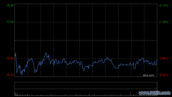Click the 75.12 bottom price label
172x97 pixels.
coord(10,75)
